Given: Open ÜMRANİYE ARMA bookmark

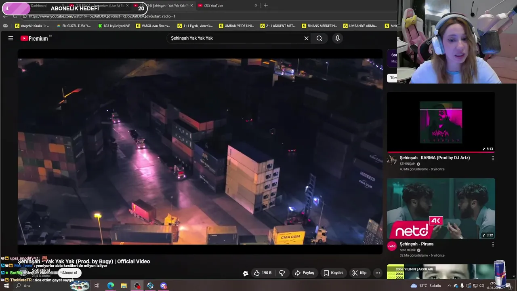Looking at the screenshot, I should (361, 26).
